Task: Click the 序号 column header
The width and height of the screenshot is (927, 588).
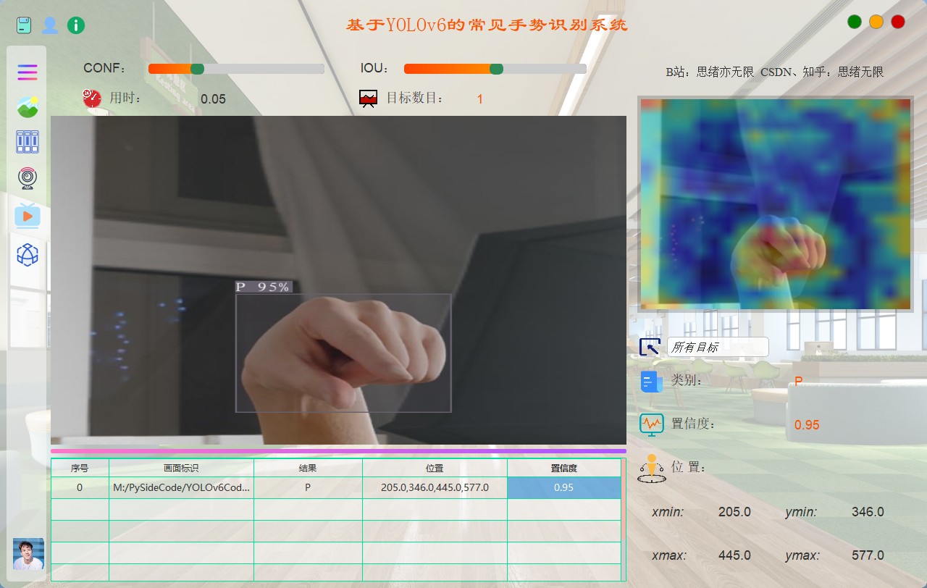Action: point(80,469)
